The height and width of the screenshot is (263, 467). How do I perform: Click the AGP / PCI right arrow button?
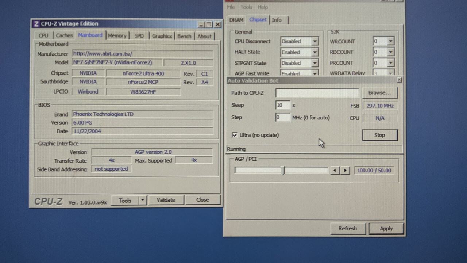(x=345, y=171)
